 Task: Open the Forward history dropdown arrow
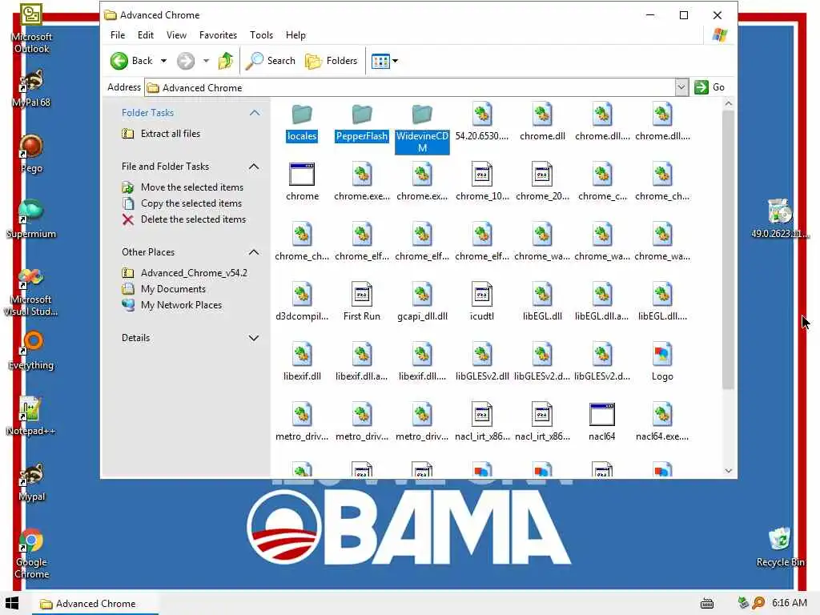[x=206, y=61]
